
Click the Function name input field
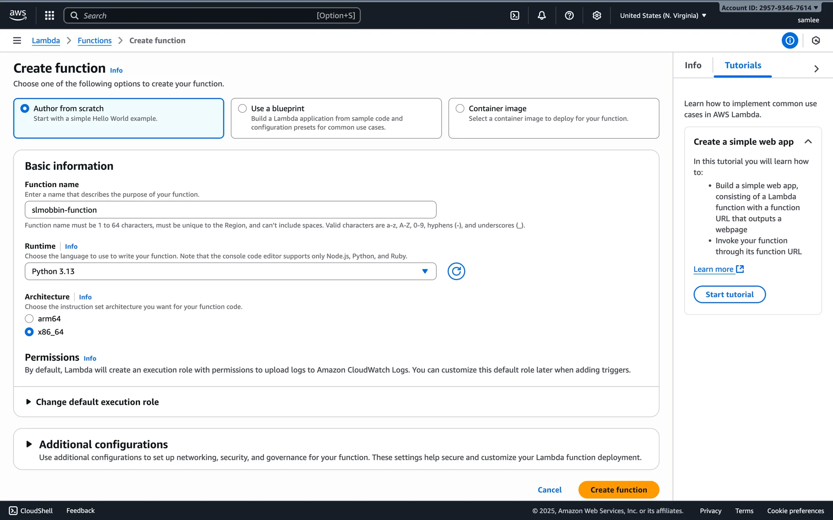(230, 210)
